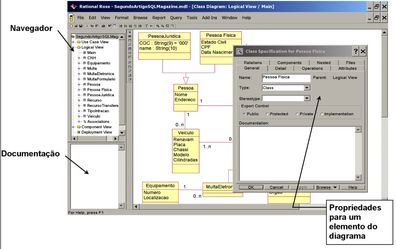Open the Stereotype dropdown list
The image size is (396, 249).
pyautogui.click(x=307, y=98)
